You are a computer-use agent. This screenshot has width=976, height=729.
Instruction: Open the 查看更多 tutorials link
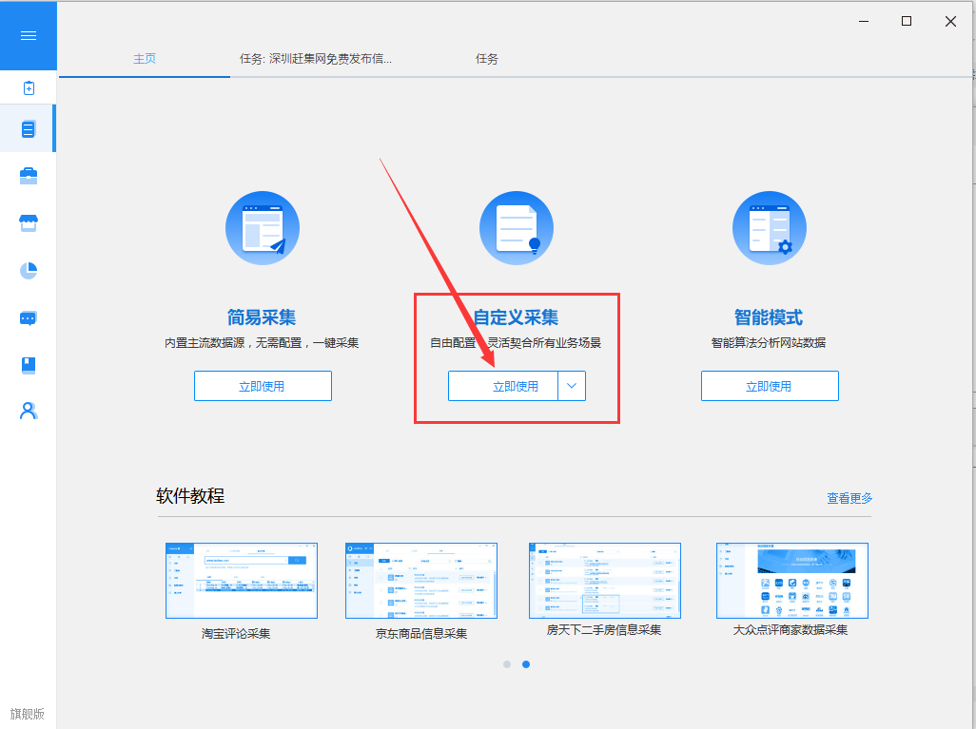[x=849, y=498]
